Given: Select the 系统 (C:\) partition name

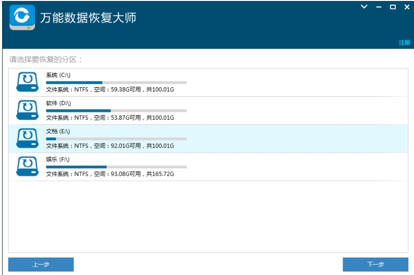Looking at the screenshot, I should tap(58, 75).
